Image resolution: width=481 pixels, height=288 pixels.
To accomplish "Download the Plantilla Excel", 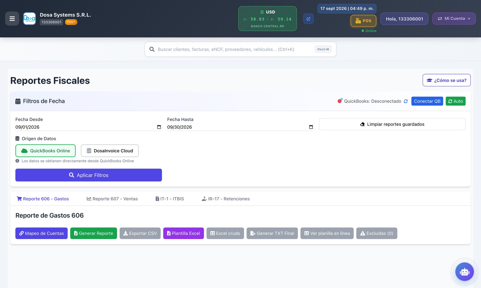I will (x=183, y=233).
